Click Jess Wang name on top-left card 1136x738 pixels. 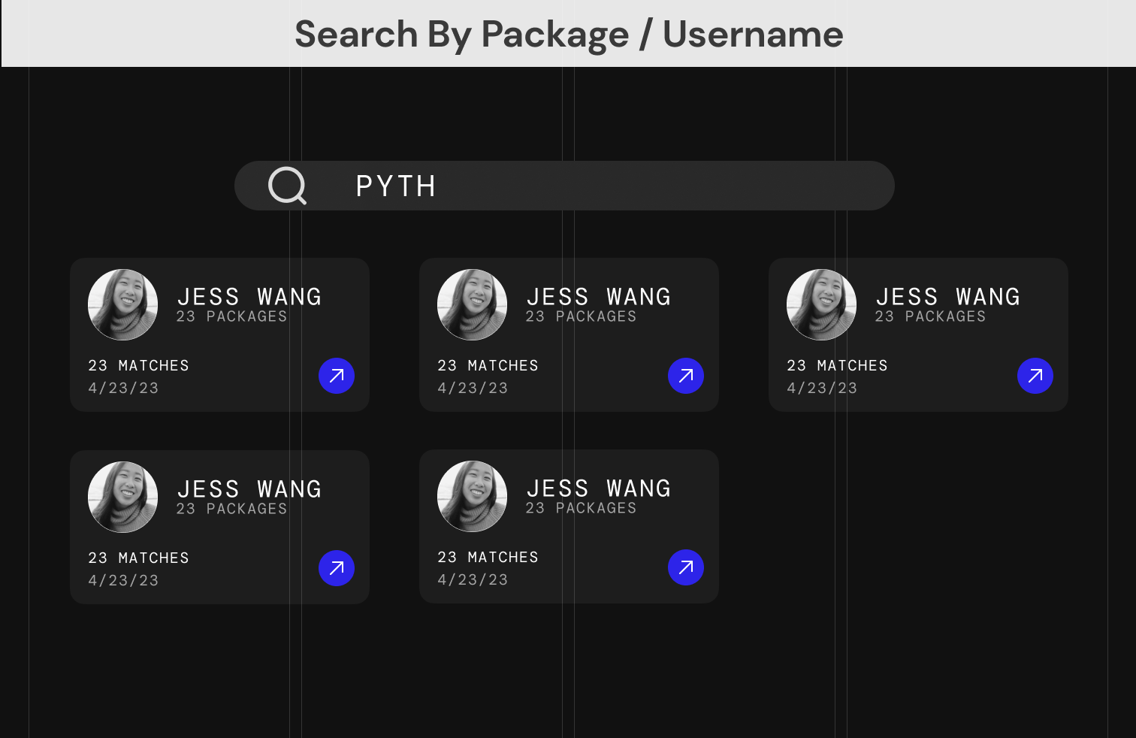[x=249, y=297]
